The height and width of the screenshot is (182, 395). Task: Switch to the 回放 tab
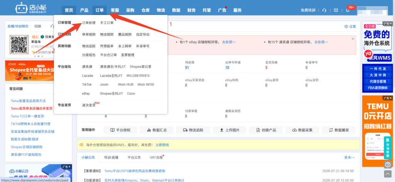(38, 26)
